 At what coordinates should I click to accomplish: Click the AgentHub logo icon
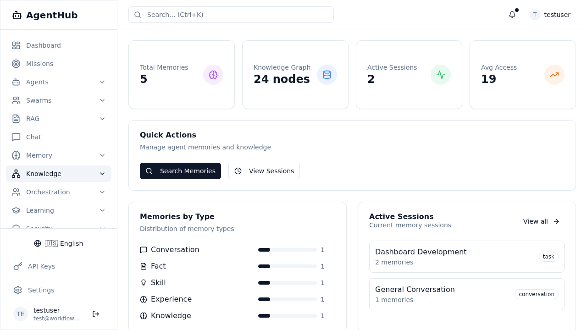point(17,15)
